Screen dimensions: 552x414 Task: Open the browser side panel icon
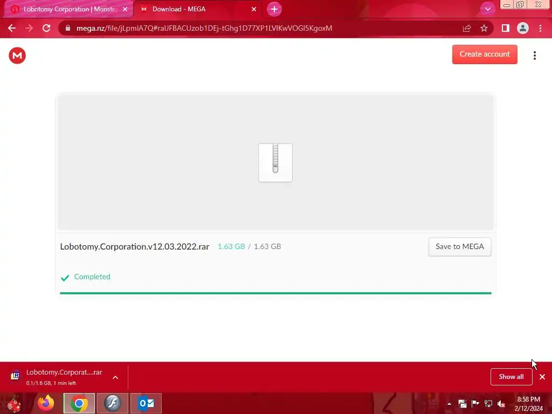click(x=506, y=28)
